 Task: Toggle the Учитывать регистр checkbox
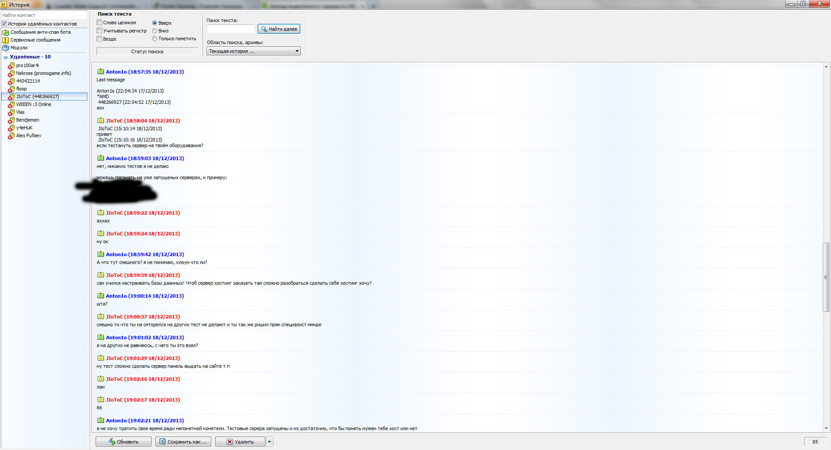point(99,31)
